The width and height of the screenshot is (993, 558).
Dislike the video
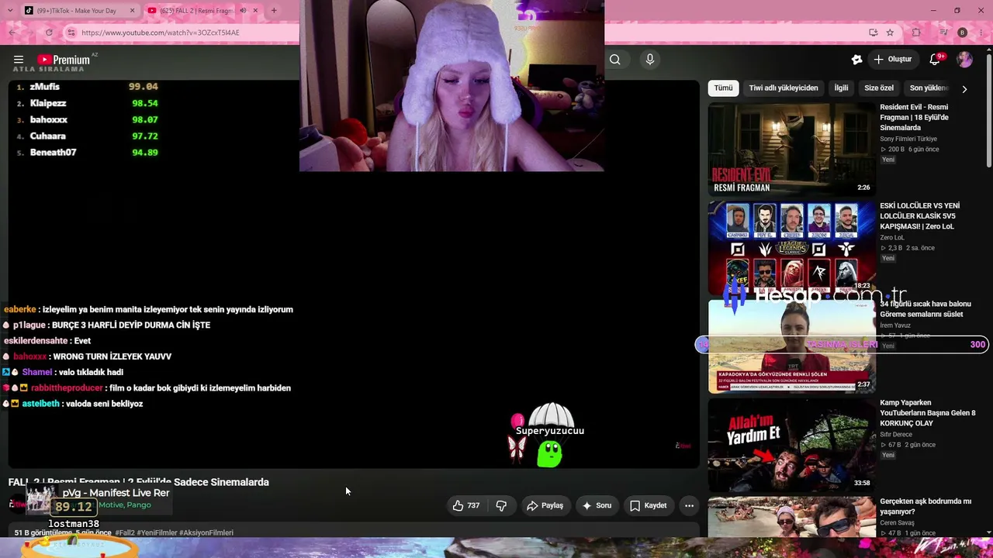pyautogui.click(x=501, y=506)
